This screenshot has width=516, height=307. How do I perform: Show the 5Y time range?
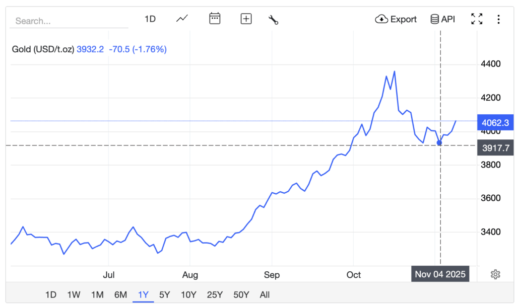coord(165,295)
